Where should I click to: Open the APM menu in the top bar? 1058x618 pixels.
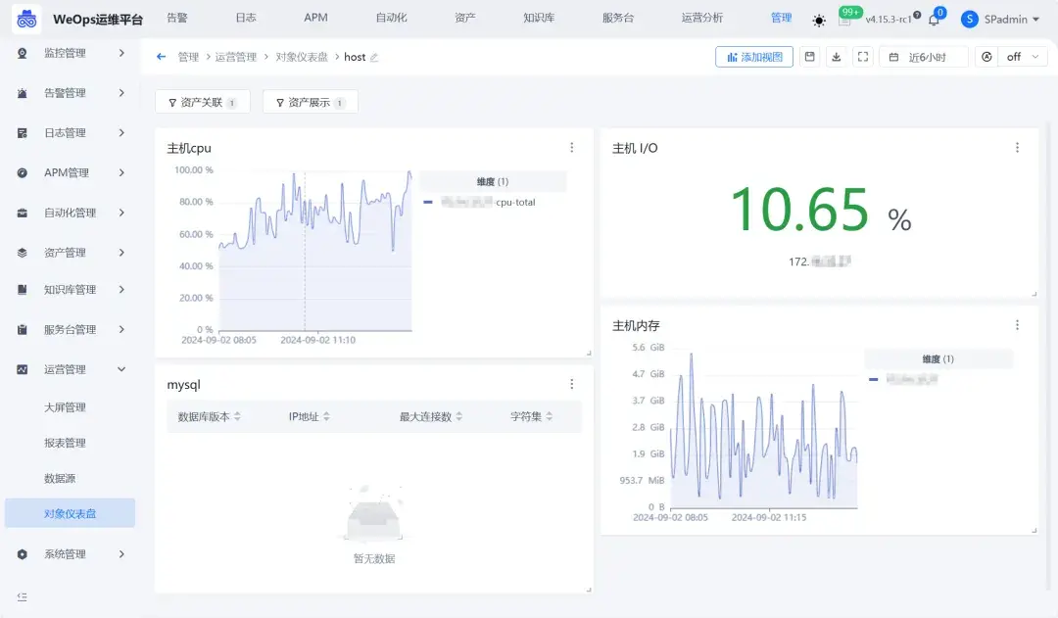tap(314, 18)
